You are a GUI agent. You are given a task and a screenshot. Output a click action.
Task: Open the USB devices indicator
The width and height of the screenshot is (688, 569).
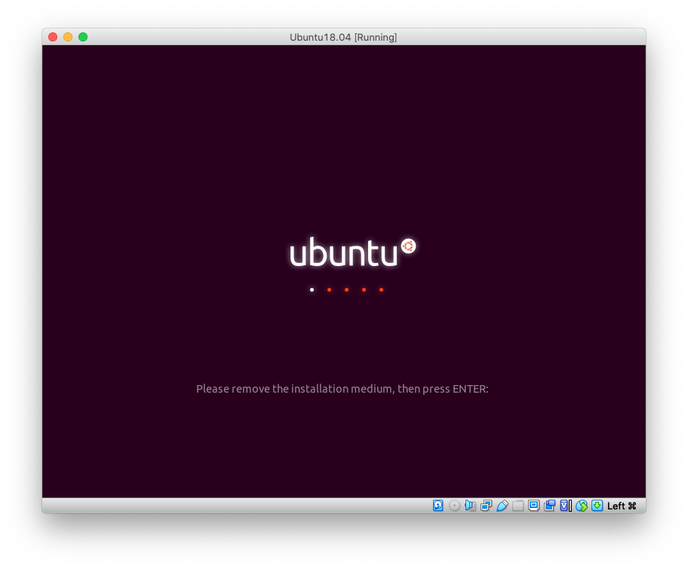(x=502, y=506)
